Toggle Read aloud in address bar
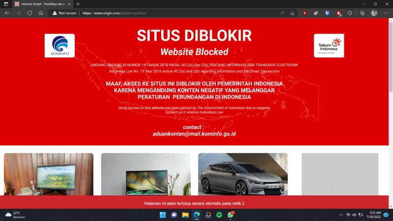Screen dimensions: 393x221 click(282, 13)
